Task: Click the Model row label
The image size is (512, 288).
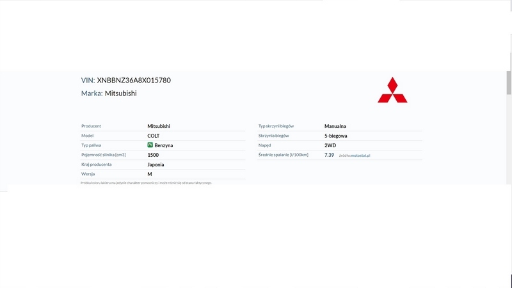Action: (x=87, y=136)
